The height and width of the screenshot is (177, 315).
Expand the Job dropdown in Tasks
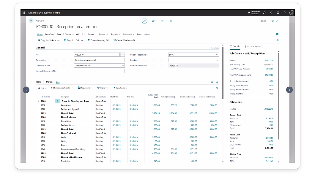(42, 88)
